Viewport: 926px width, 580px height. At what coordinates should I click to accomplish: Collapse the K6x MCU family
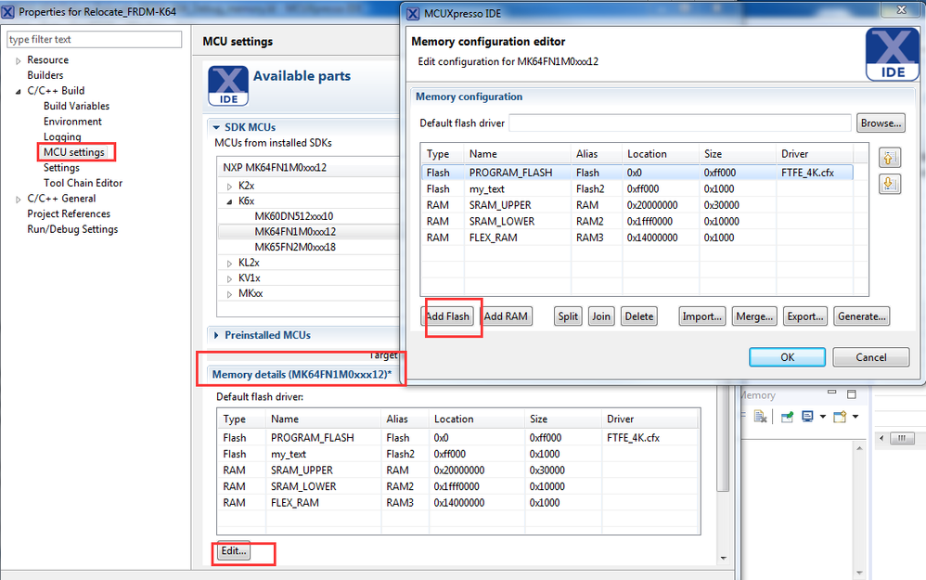(230, 201)
